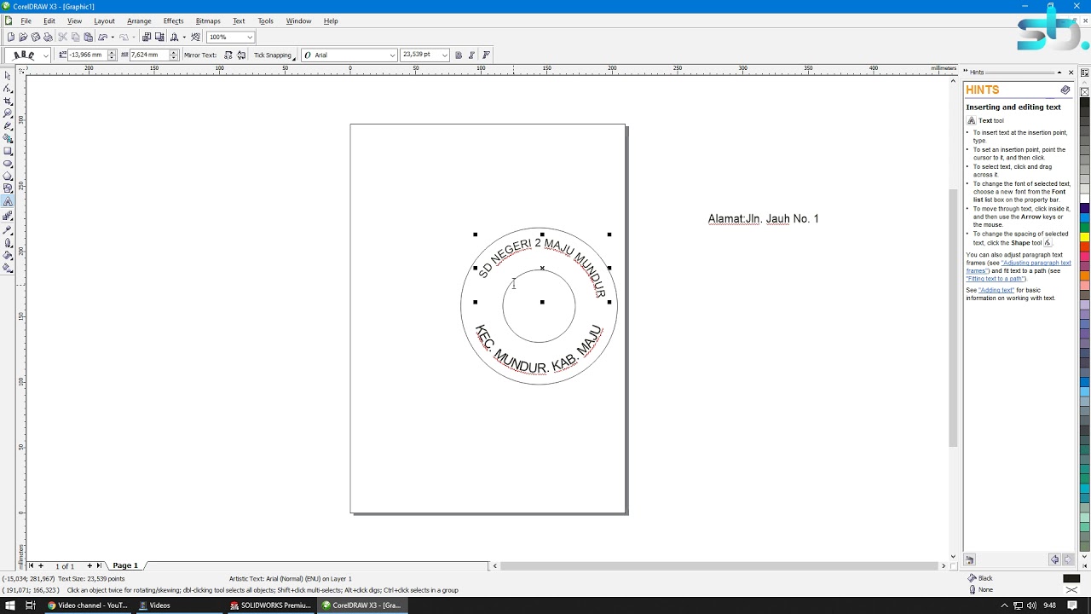Open the Effects menu
This screenshot has height=614, width=1091.
click(173, 20)
